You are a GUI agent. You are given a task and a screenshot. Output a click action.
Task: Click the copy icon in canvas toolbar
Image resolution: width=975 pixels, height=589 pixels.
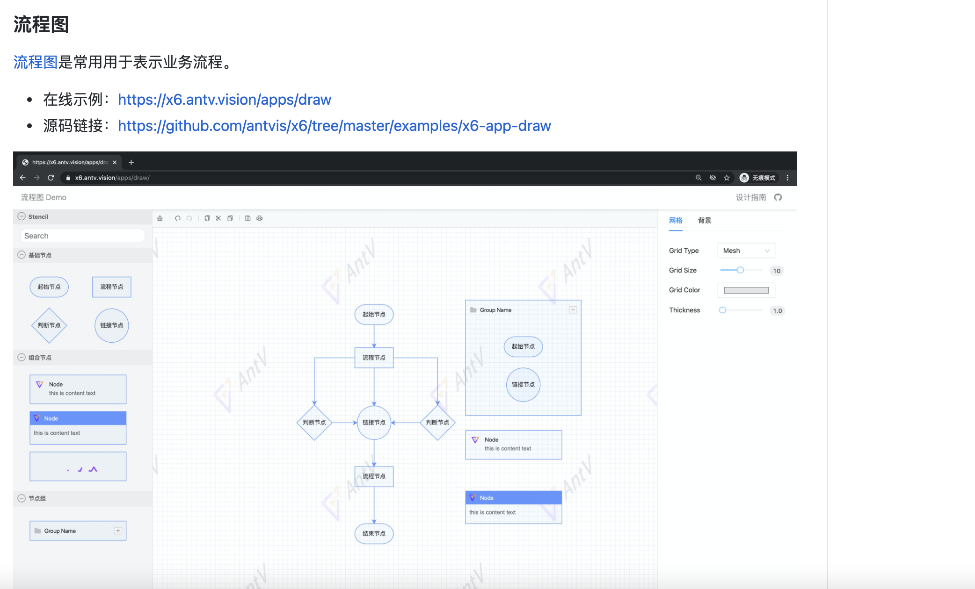click(x=207, y=218)
